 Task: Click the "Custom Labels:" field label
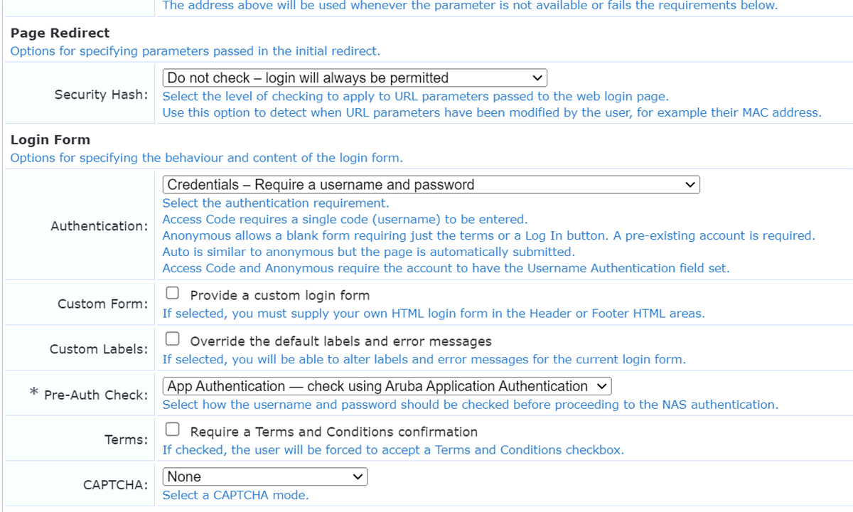(99, 349)
